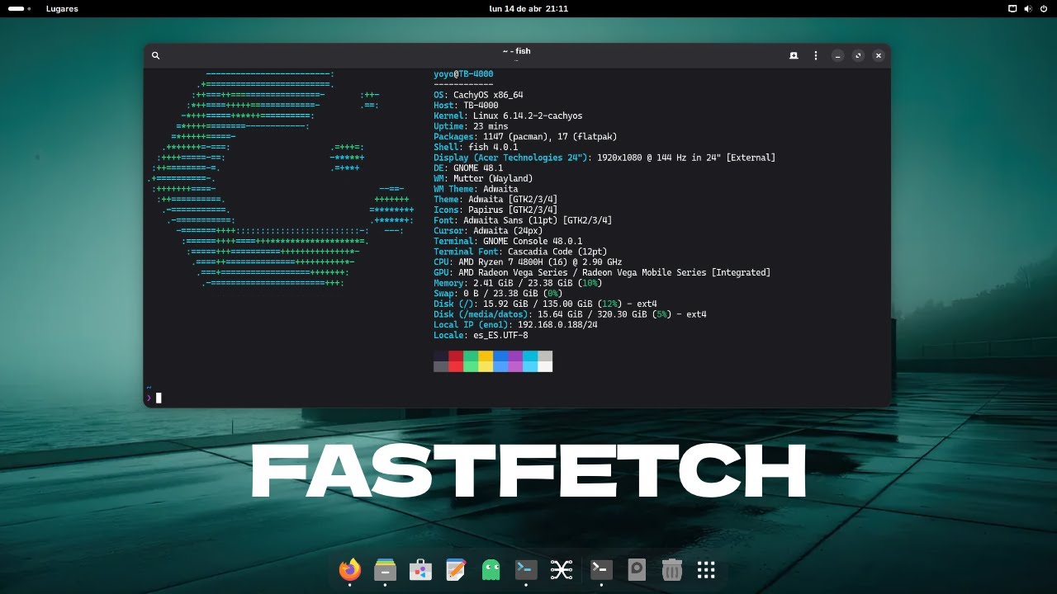This screenshot has height=594, width=1057.
Task: Launch the Files manager from the dock
Action: [385, 569]
